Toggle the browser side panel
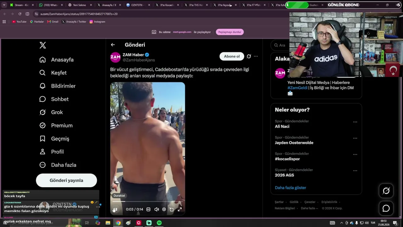The height and width of the screenshot is (227, 403). tap(27, 14)
